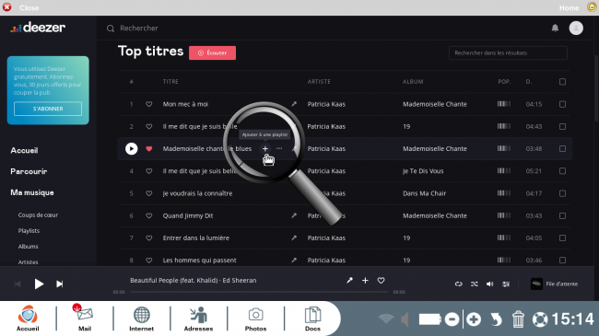Open Mail in the bottom dock
Viewport: 599px width, 336px height.
pyautogui.click(x=85, y=319)
